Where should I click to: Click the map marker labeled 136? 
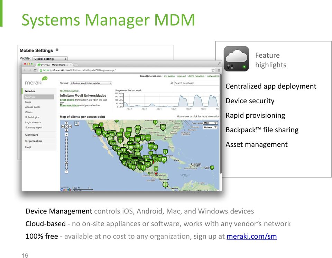99,132
